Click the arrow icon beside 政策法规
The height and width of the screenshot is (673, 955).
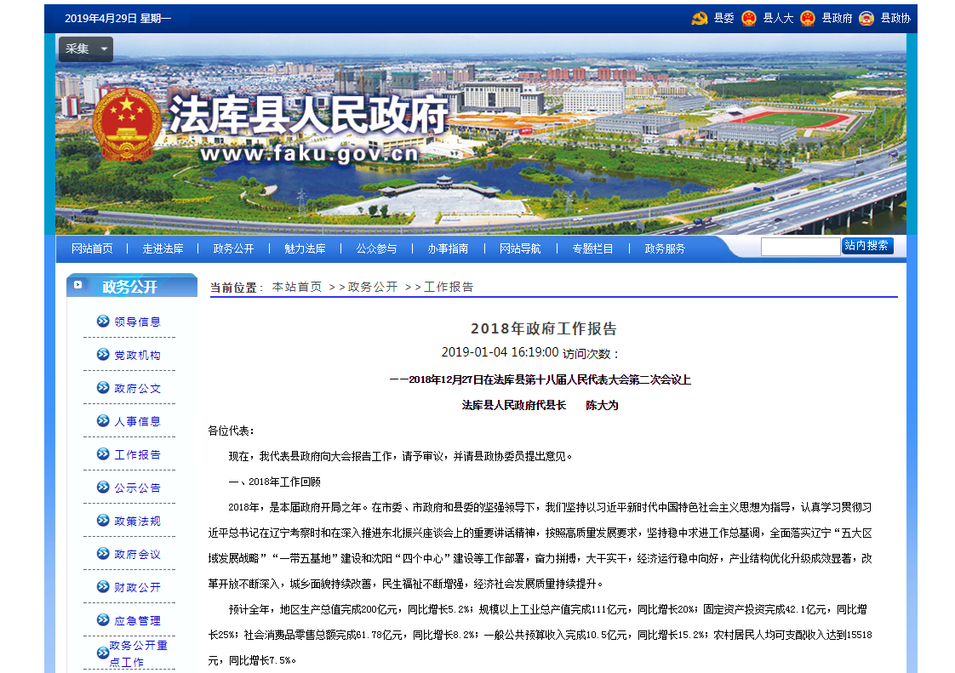pos(103,520)
